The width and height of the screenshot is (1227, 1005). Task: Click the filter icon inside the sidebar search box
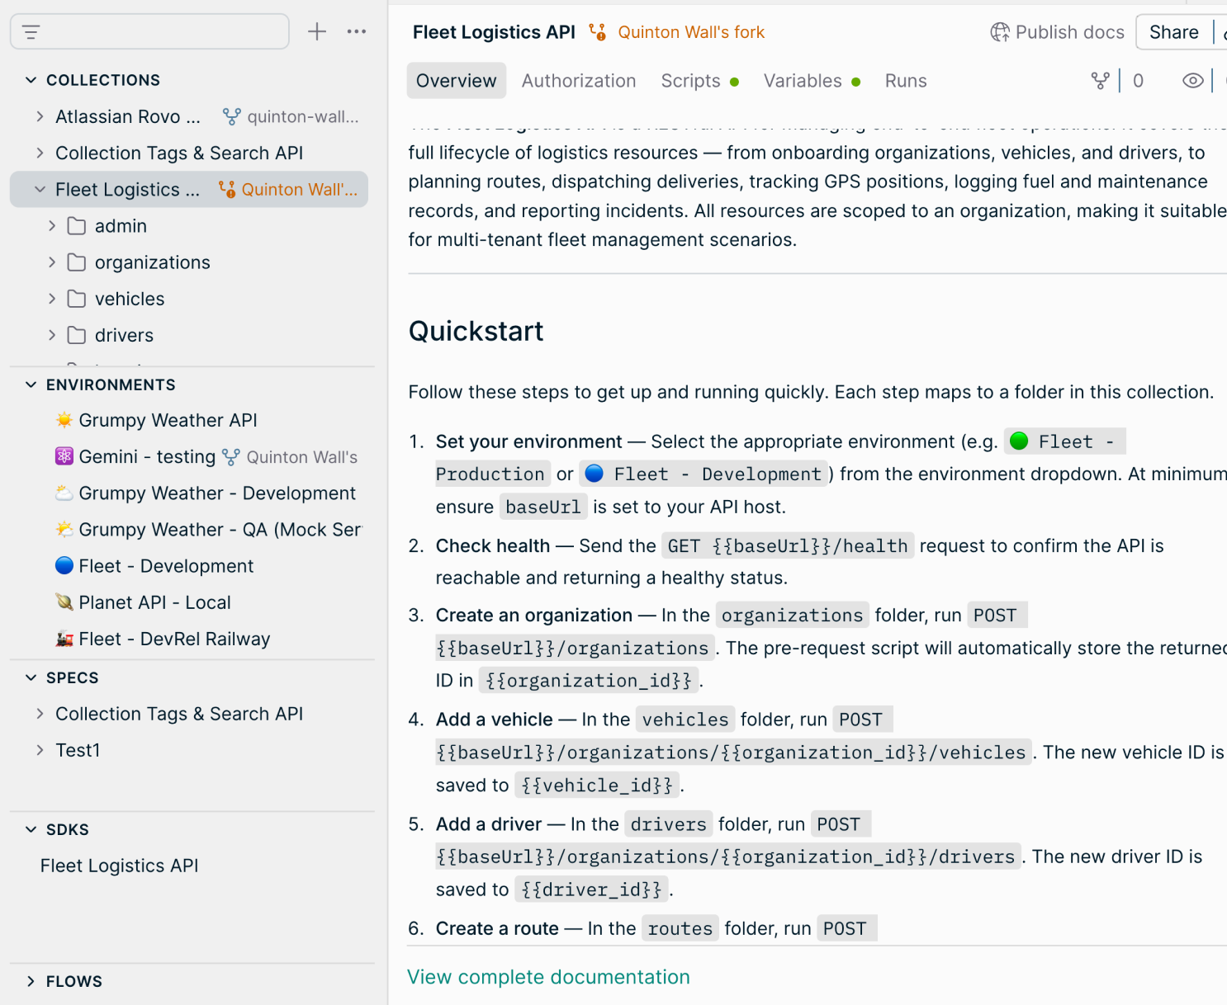pyautogui.click(x=31, y=31)
